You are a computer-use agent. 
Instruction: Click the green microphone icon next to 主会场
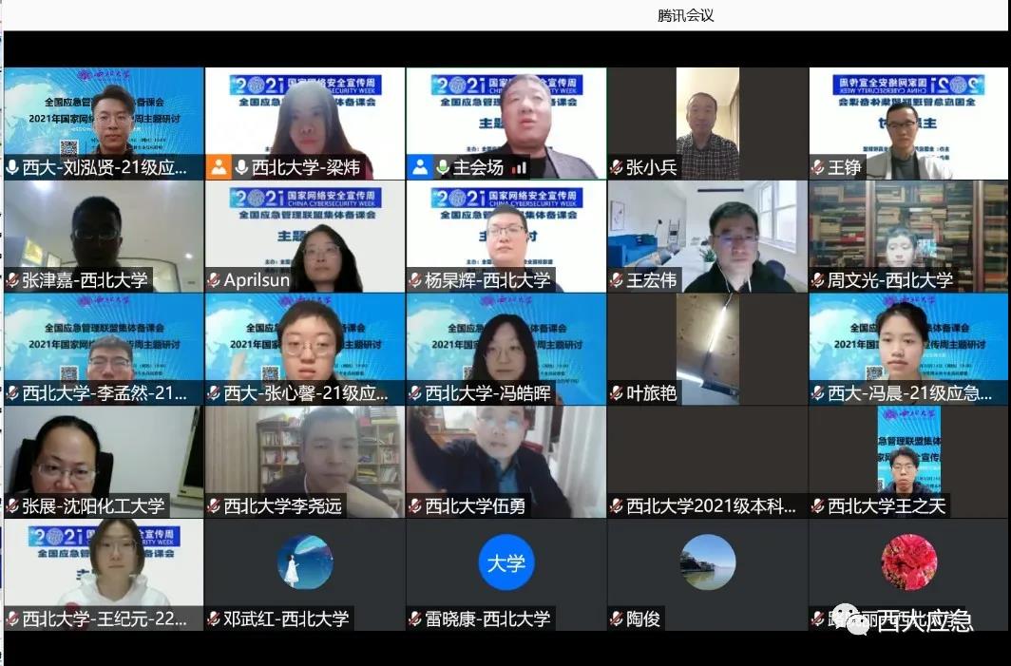[x=443, y=168]
